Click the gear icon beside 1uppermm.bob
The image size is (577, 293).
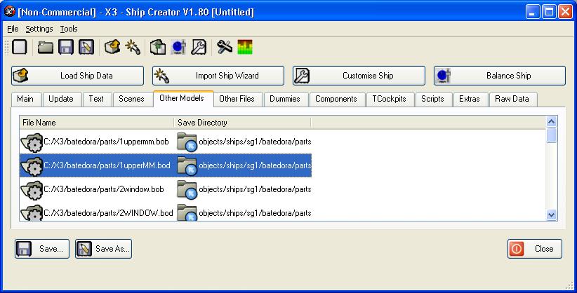click(x=32, y=142)
